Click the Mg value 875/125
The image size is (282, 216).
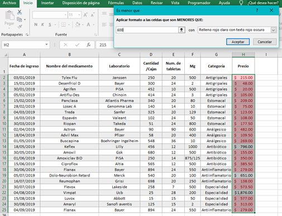(x=193, y=158)
